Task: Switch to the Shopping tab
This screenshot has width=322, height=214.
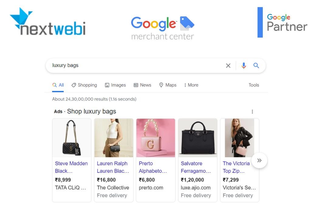Action: coord(84,85)
